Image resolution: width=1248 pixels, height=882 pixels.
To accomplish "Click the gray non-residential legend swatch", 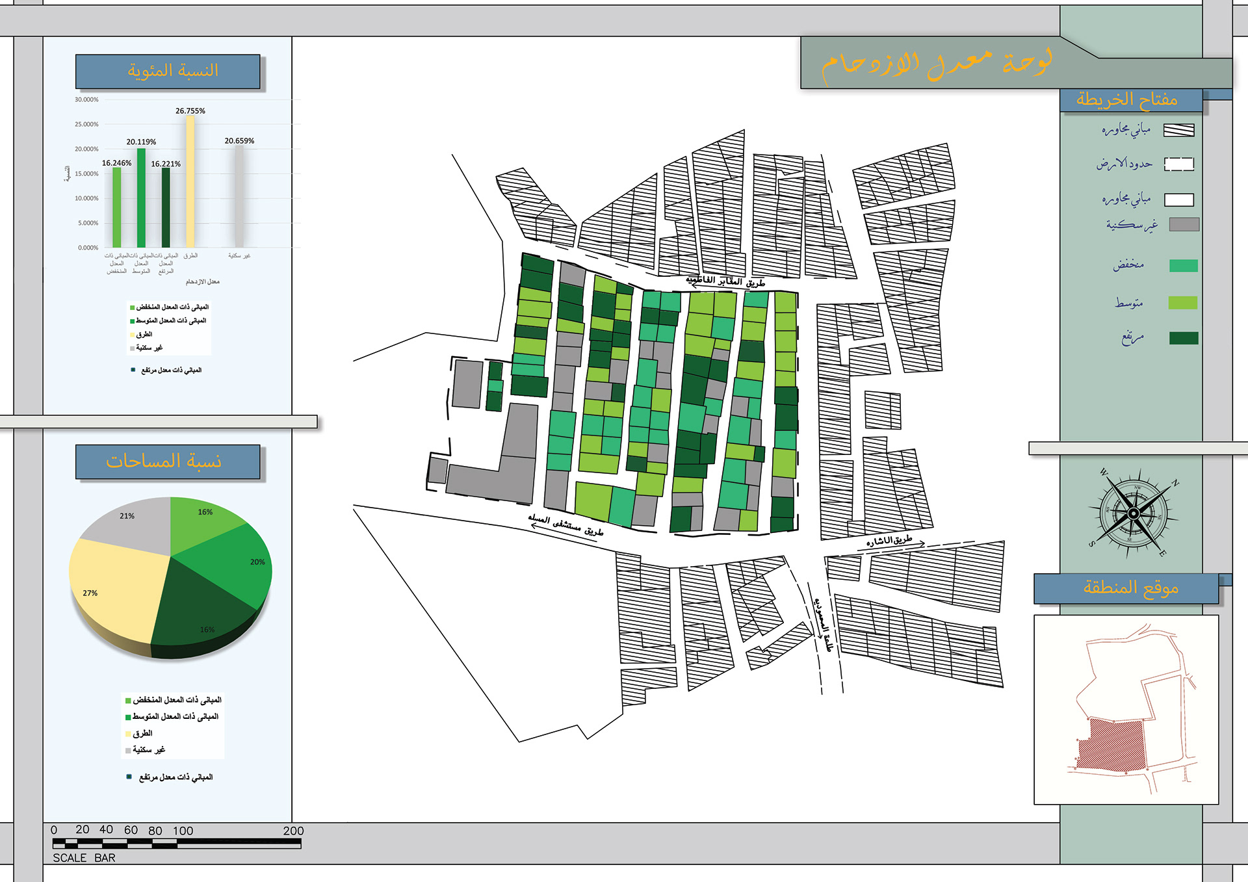I will [1184, 225].
